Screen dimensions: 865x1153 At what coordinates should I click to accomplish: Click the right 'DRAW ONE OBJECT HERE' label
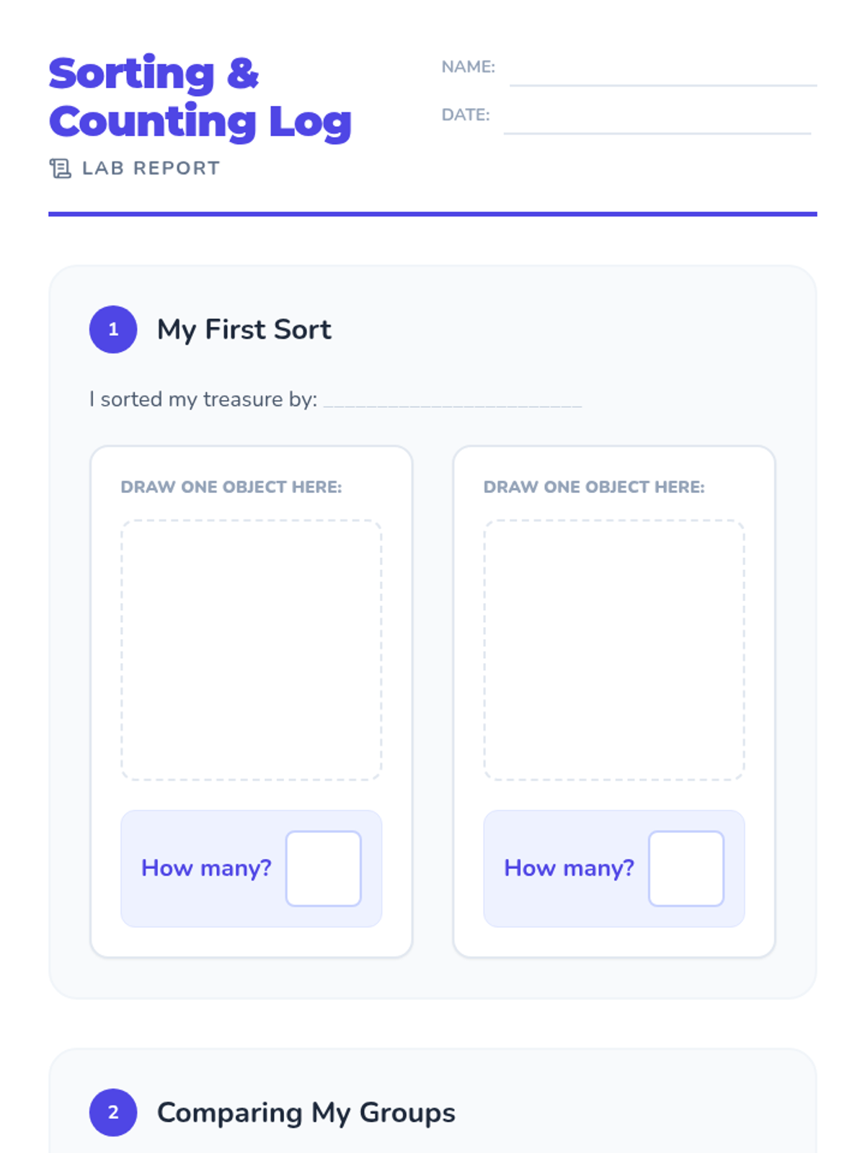593,487
